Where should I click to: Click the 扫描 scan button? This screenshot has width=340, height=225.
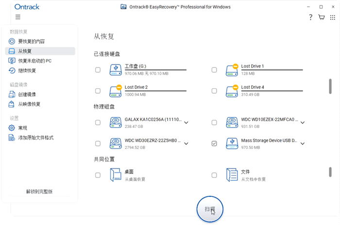(210, 209)
